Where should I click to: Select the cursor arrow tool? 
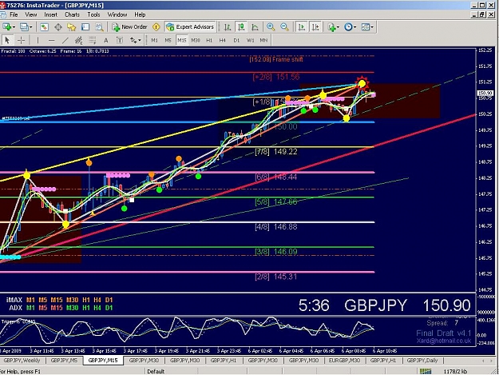(x=7, y=40)
